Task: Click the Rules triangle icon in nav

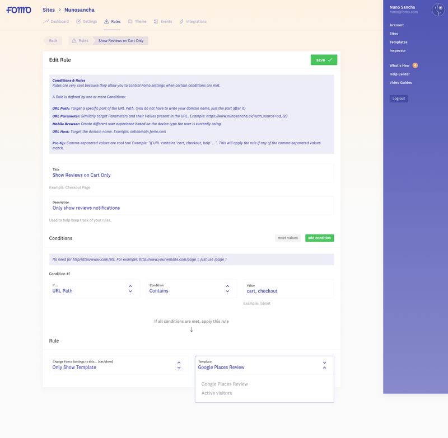Action: pos(106,21)
